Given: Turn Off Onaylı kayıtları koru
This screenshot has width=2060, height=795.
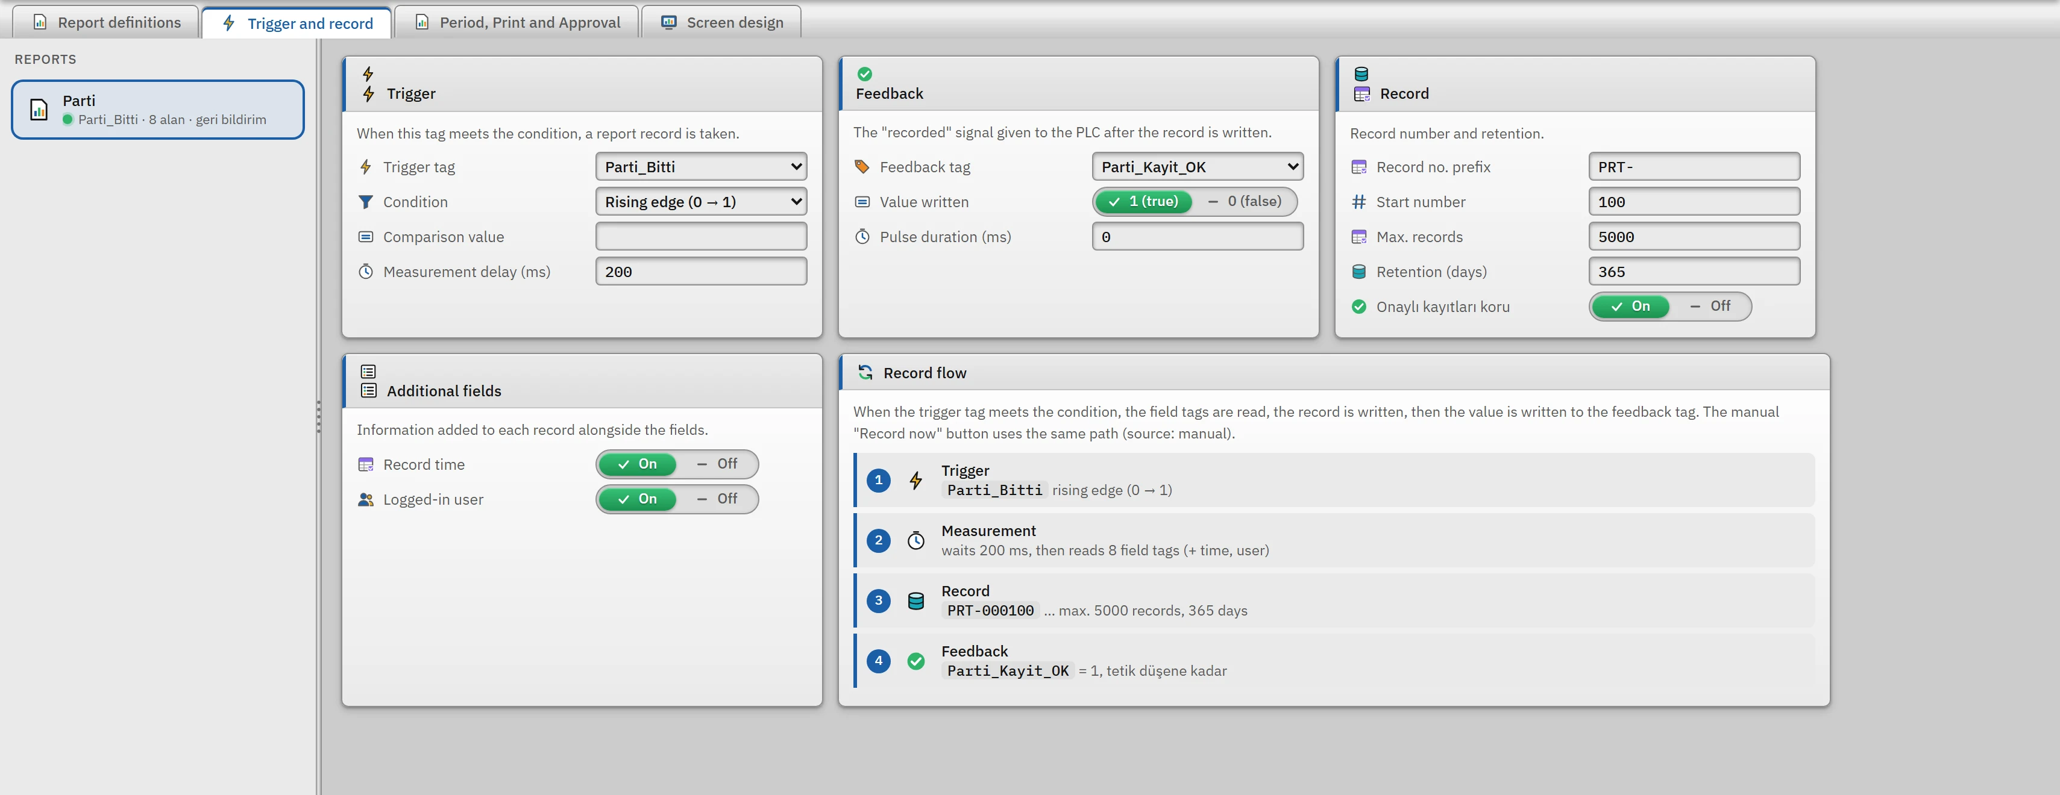Looking at the screenshot, I should (x=1710, y=306).
